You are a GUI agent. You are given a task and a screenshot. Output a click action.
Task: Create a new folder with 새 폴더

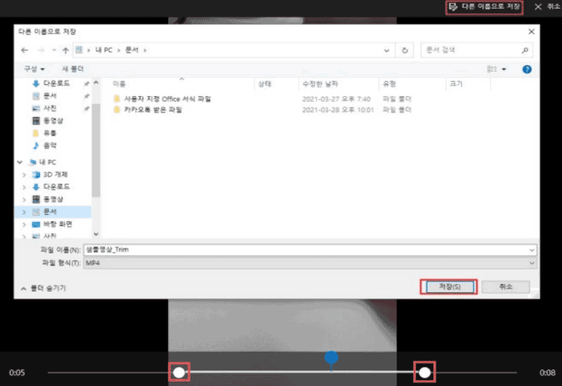click(73, 69)
